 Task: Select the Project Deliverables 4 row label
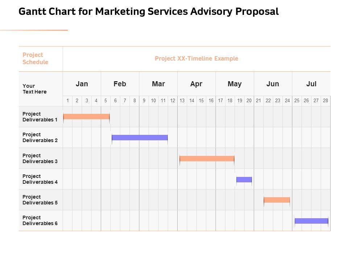[x=40, y=179]
